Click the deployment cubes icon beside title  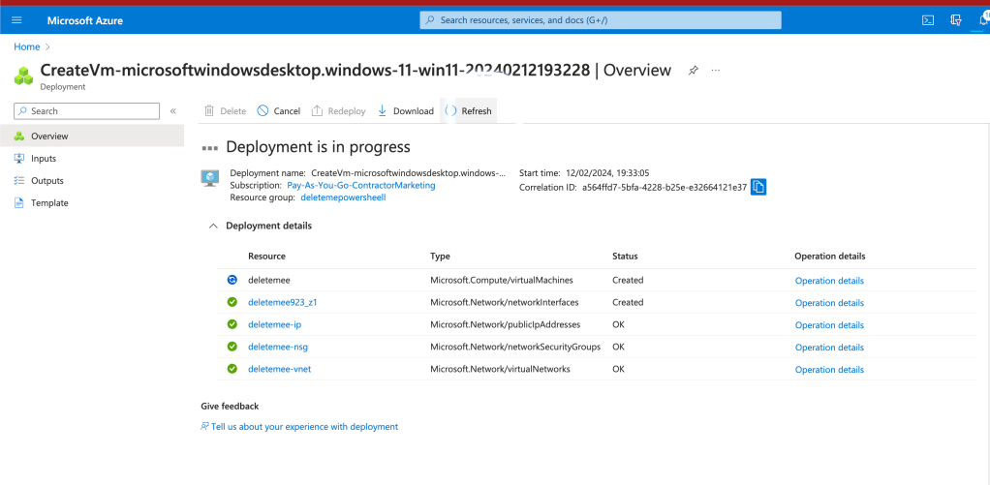(x=24, y=76)
